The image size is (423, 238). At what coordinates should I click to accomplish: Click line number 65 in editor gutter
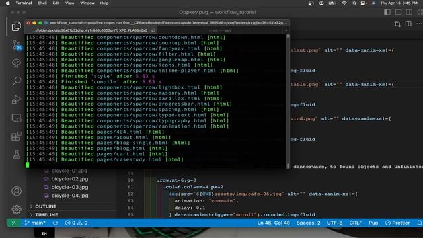coord(130,214)
